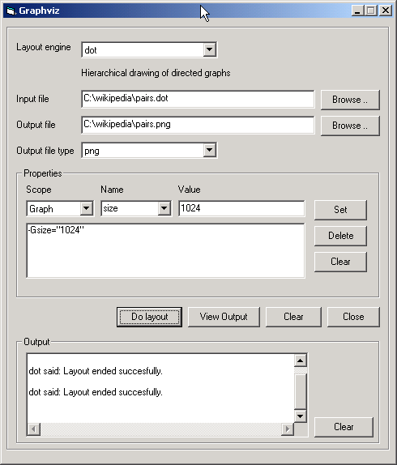This screenshot has height=465, width=397.
Task: Open the Layout engine dropdown showing dot
Action: point(209,49)
